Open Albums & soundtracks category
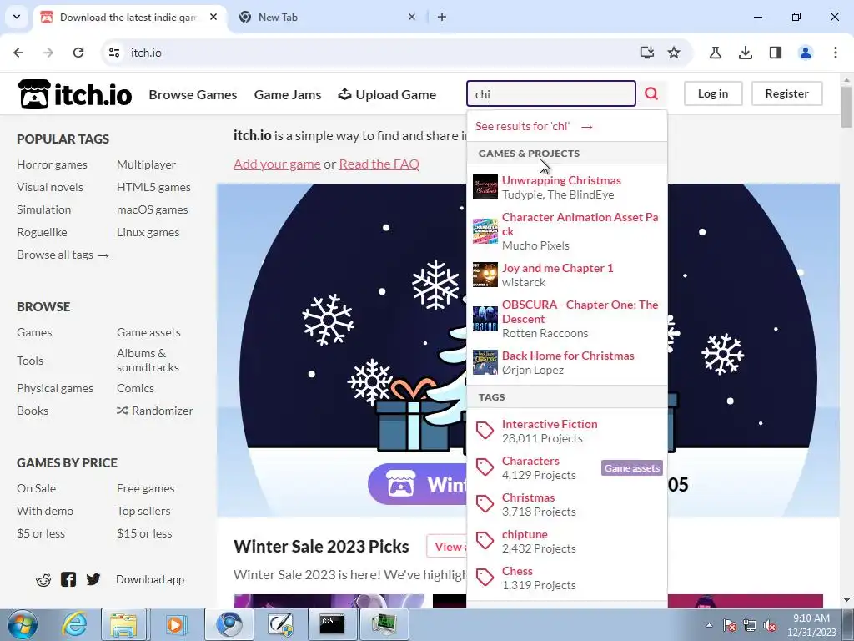Image resolution: width=854 pixels, height=641 pixels. point(148,361)
